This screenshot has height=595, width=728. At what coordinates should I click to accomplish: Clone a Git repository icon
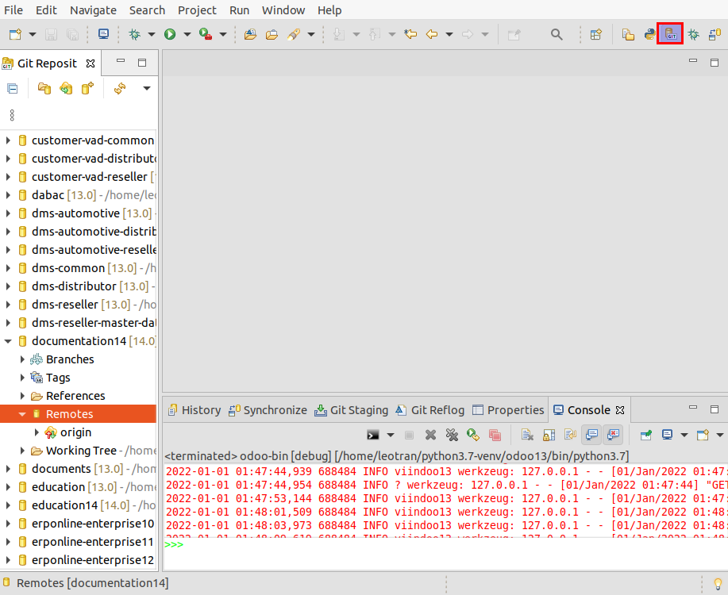point(66,88)
